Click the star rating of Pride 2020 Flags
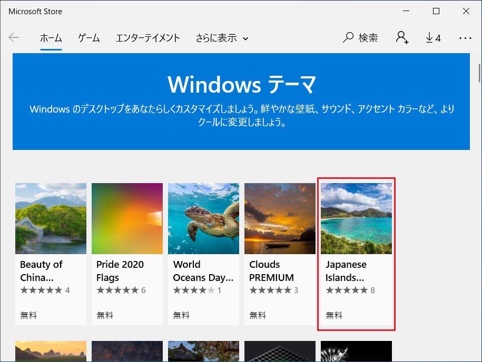482x362 pixels. coord(121,290)
